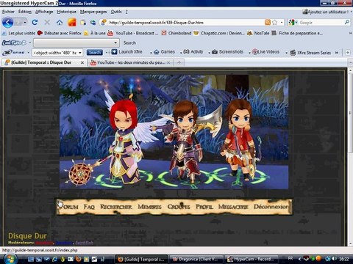The height and width of the screenshot is (264, 353).
Task: Show more bookmarks with the chevron
Action: click(350, 33)
